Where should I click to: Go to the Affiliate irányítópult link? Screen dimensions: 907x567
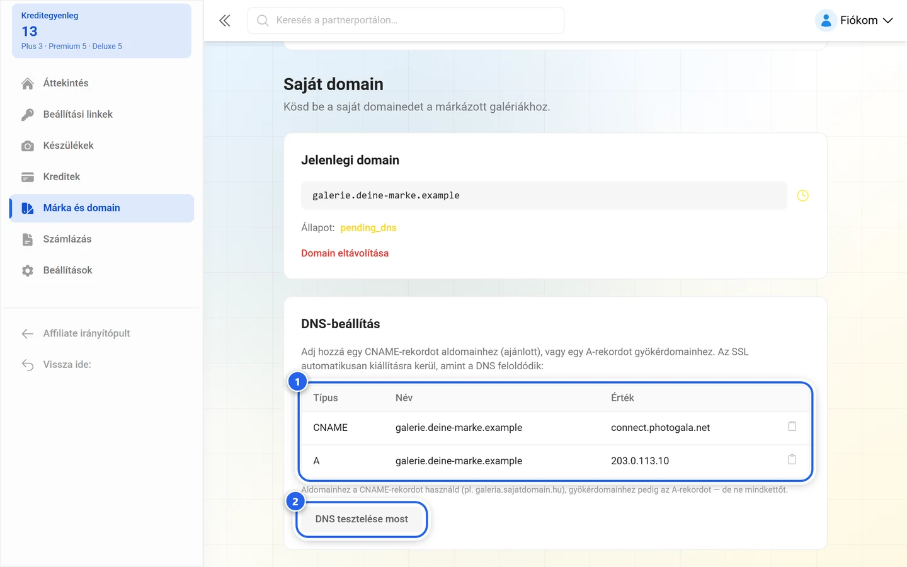click(x=102, y=333)
